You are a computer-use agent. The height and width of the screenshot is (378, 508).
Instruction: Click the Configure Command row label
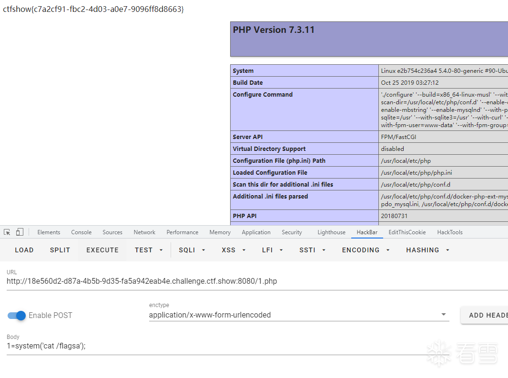(x=263, y=94)
